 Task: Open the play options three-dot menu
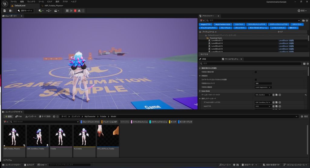pos(83,11)
